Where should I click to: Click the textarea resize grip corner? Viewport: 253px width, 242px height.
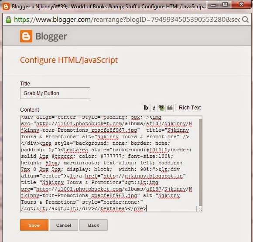(200, 209)
